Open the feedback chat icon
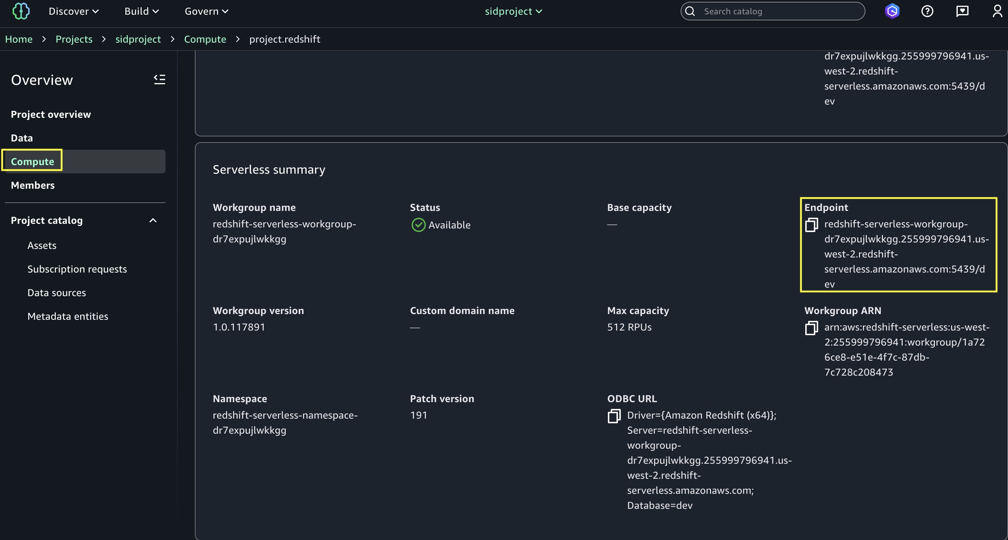Viewport: 1008px width, 540px height. 962,11
